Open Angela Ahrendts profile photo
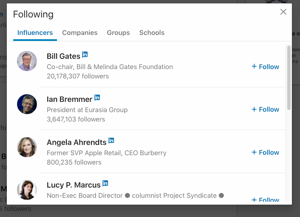 tap(27, 147)
